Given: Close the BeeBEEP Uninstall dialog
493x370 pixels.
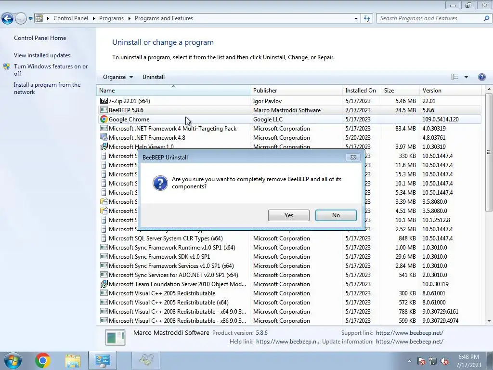Looking at the screenshot, I should 353,158.
